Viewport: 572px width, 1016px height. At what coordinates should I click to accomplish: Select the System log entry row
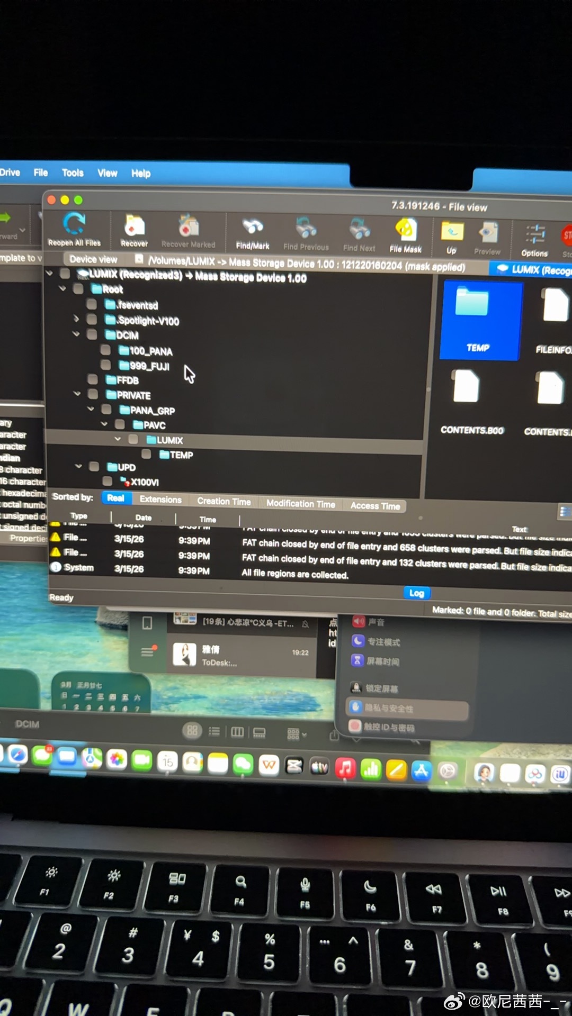pyautogui.click(x=310, y=570)
